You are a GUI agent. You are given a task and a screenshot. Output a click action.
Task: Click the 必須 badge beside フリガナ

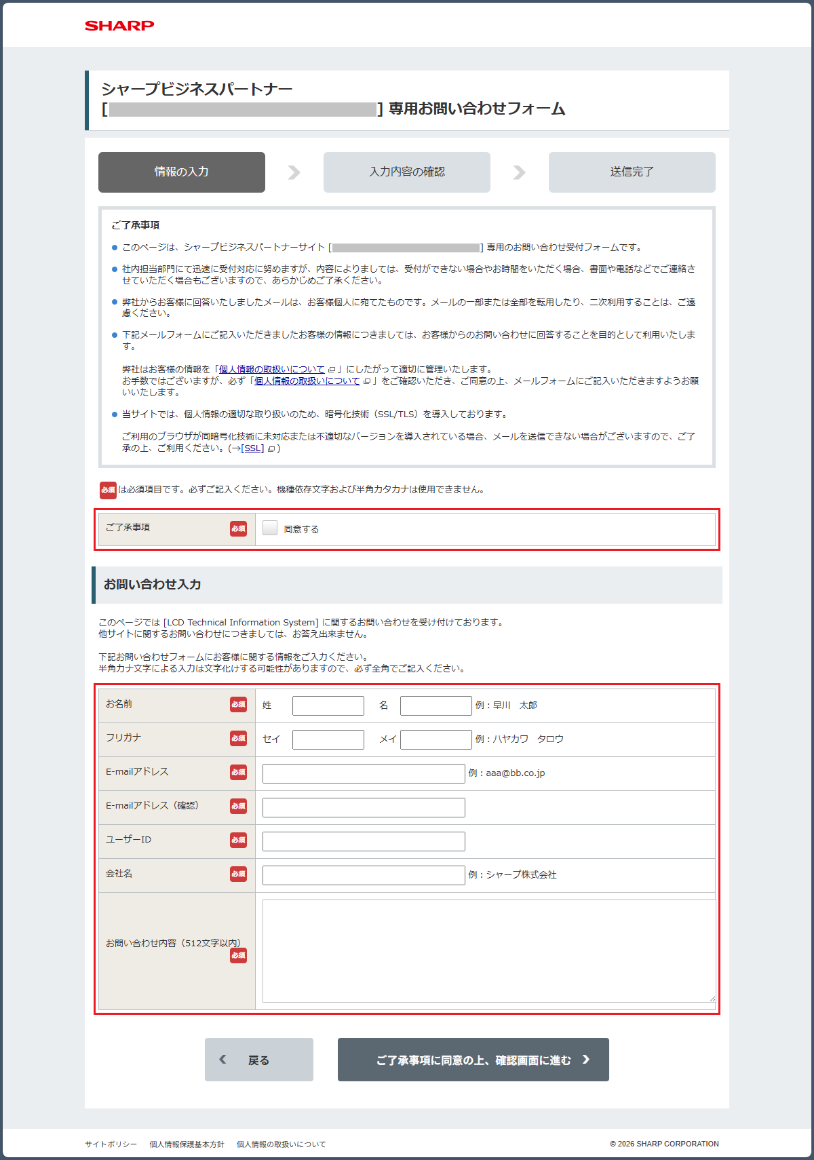[238, 738]
